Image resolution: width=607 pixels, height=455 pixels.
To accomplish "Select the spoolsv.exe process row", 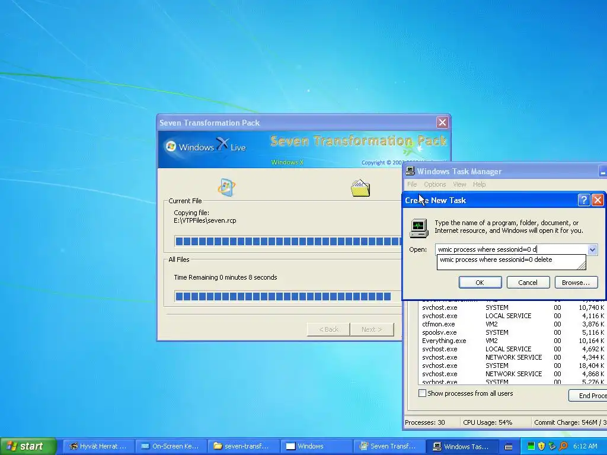I will (x=513, y=332).
